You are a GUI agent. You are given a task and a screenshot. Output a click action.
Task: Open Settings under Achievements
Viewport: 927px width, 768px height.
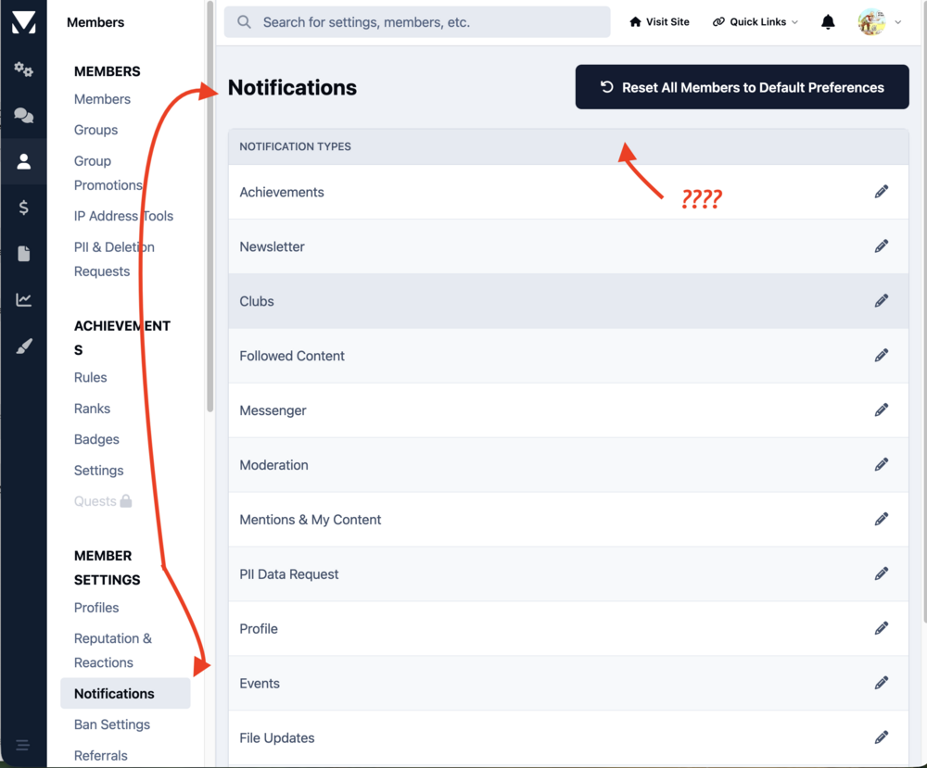[99, 471]
